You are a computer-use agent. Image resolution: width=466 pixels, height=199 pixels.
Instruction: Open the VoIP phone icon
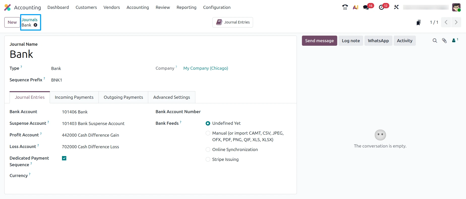(345, 7)
